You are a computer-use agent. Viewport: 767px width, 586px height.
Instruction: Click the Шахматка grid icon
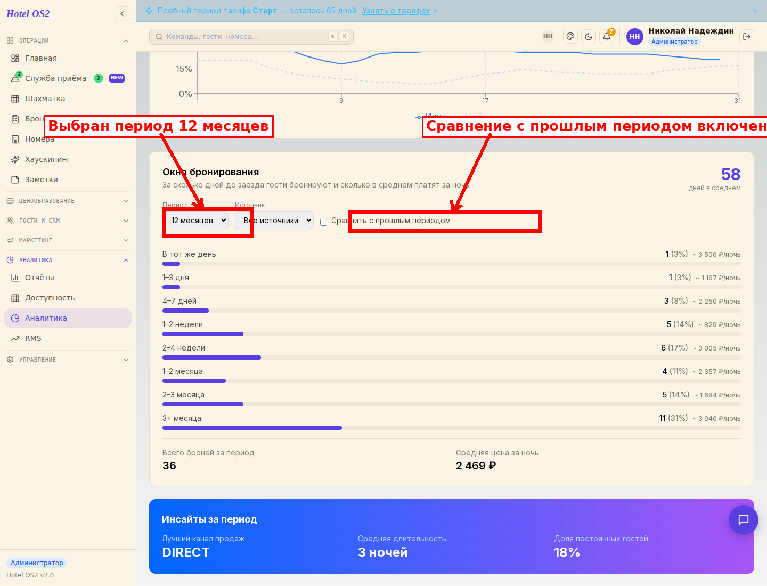pos(15,99)
